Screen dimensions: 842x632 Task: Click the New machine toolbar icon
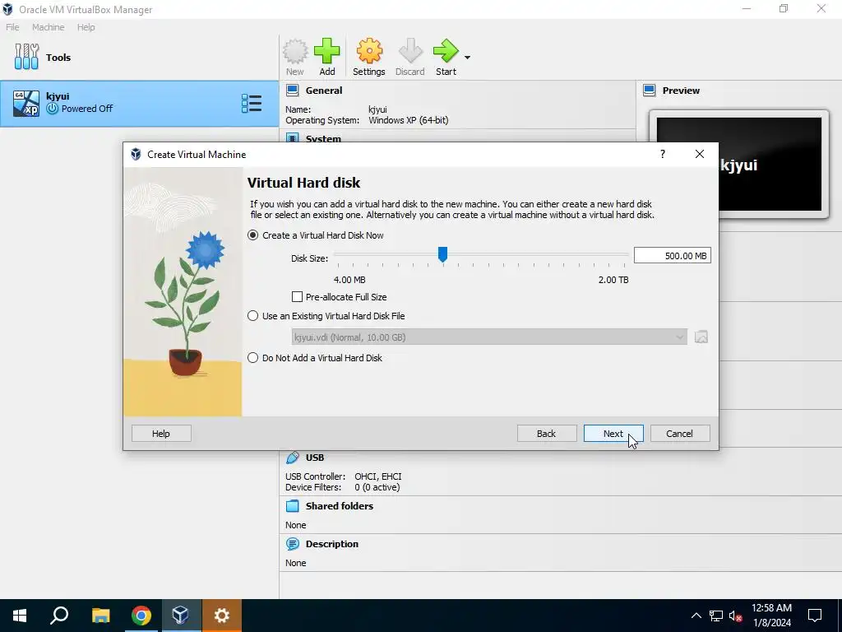[x=295, y=52]
